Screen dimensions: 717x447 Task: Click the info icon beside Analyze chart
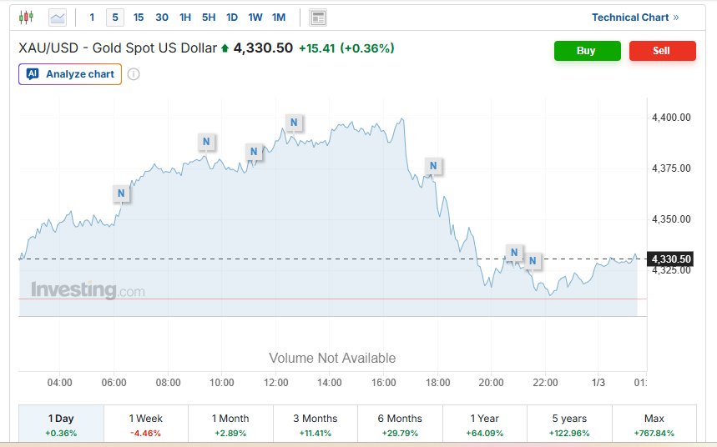(x=134, y=74)
